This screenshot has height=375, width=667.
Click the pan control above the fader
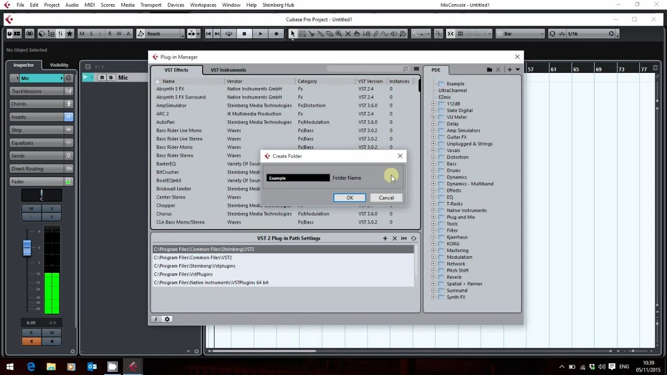(x=41, y=196)
